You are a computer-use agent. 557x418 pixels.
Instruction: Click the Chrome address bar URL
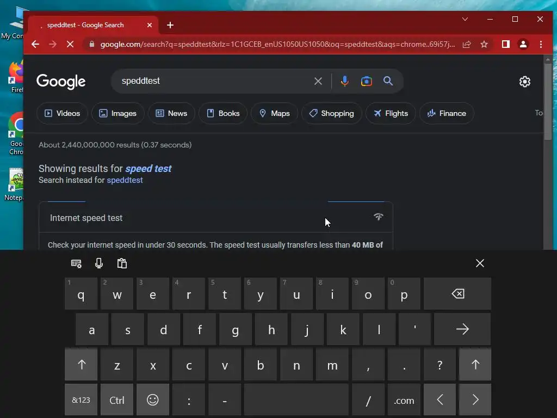[277, 44]
